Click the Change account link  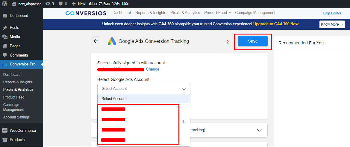(x=153, y=69)
